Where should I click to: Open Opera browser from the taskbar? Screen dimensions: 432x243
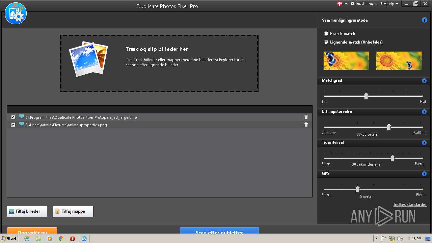(x=72, y=239)
